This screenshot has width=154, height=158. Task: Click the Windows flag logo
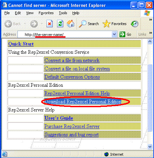tap(147, 13)
